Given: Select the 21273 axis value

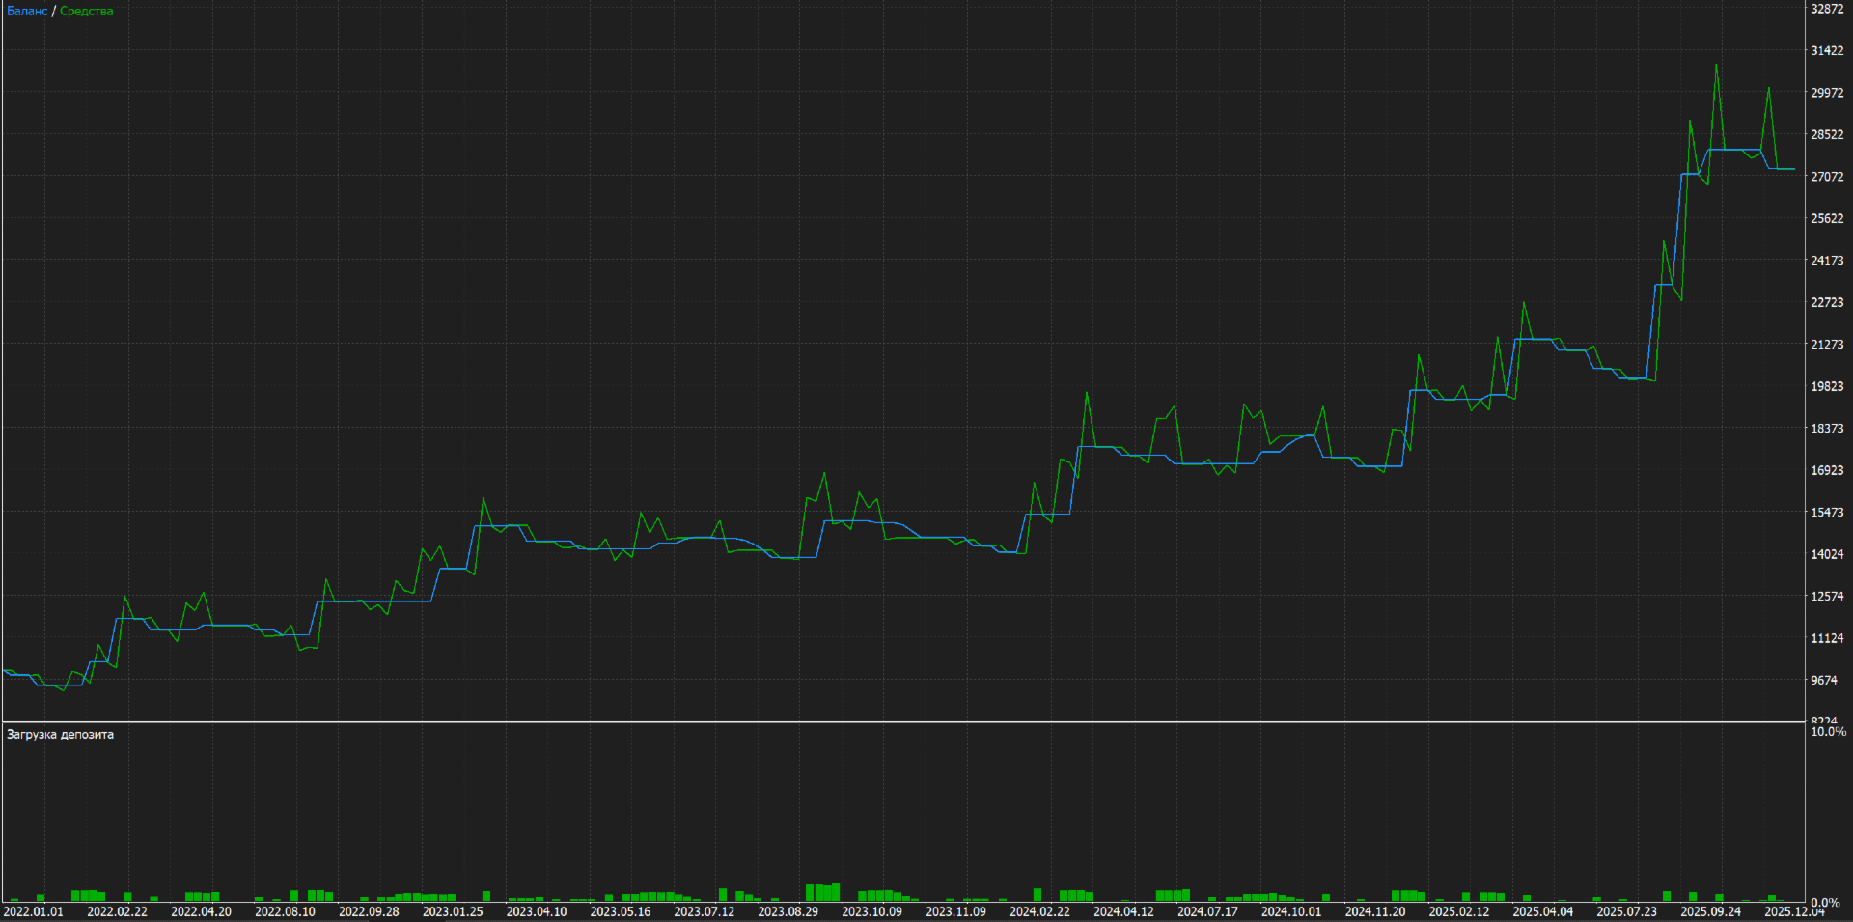Looking at the screenshot, I should point(1827,345).
